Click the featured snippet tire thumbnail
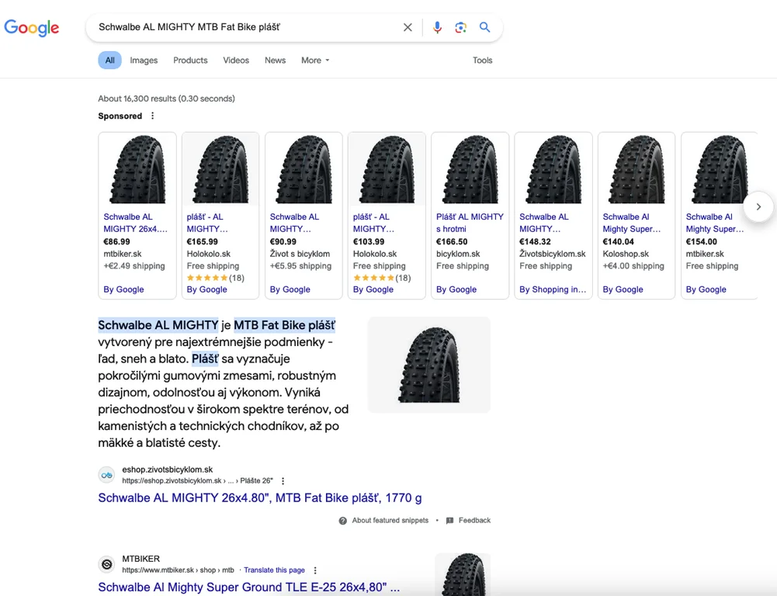 coord(428,365)
